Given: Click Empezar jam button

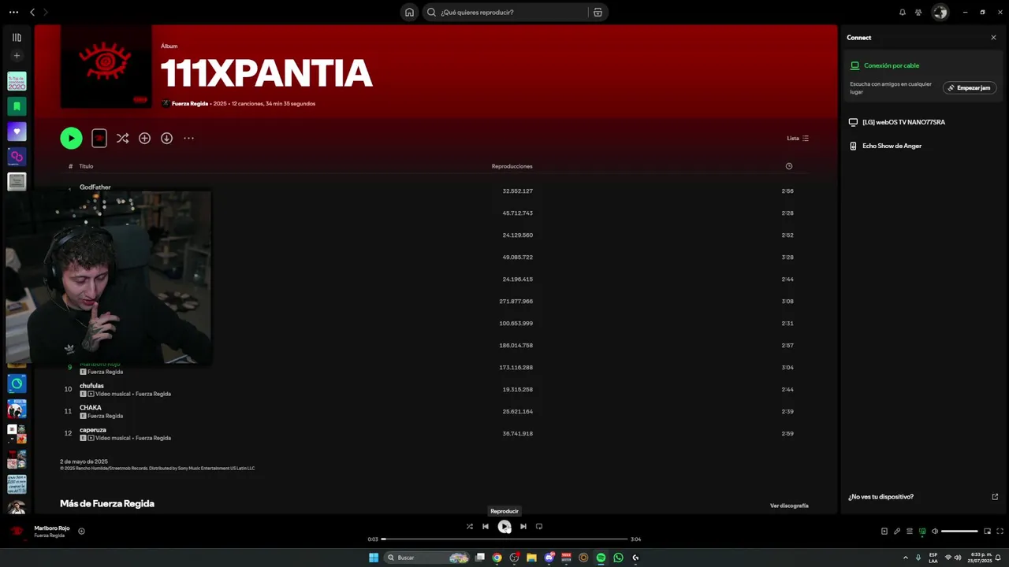Looking at the screenshot, I should [970, 87].
